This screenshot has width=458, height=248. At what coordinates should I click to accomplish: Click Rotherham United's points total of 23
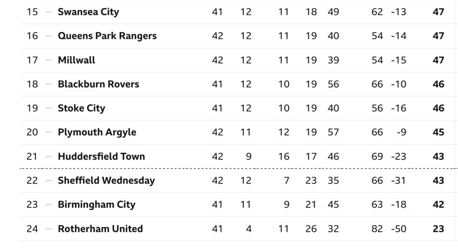pyautogui.click(x=438, y=229)
